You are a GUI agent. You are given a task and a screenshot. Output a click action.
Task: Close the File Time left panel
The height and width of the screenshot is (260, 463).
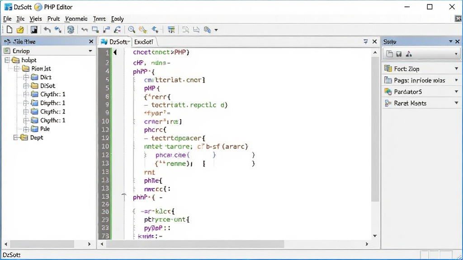tap(91, 42)
